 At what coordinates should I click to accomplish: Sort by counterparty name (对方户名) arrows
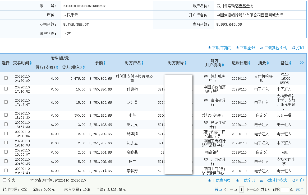(x=142, y=63)
